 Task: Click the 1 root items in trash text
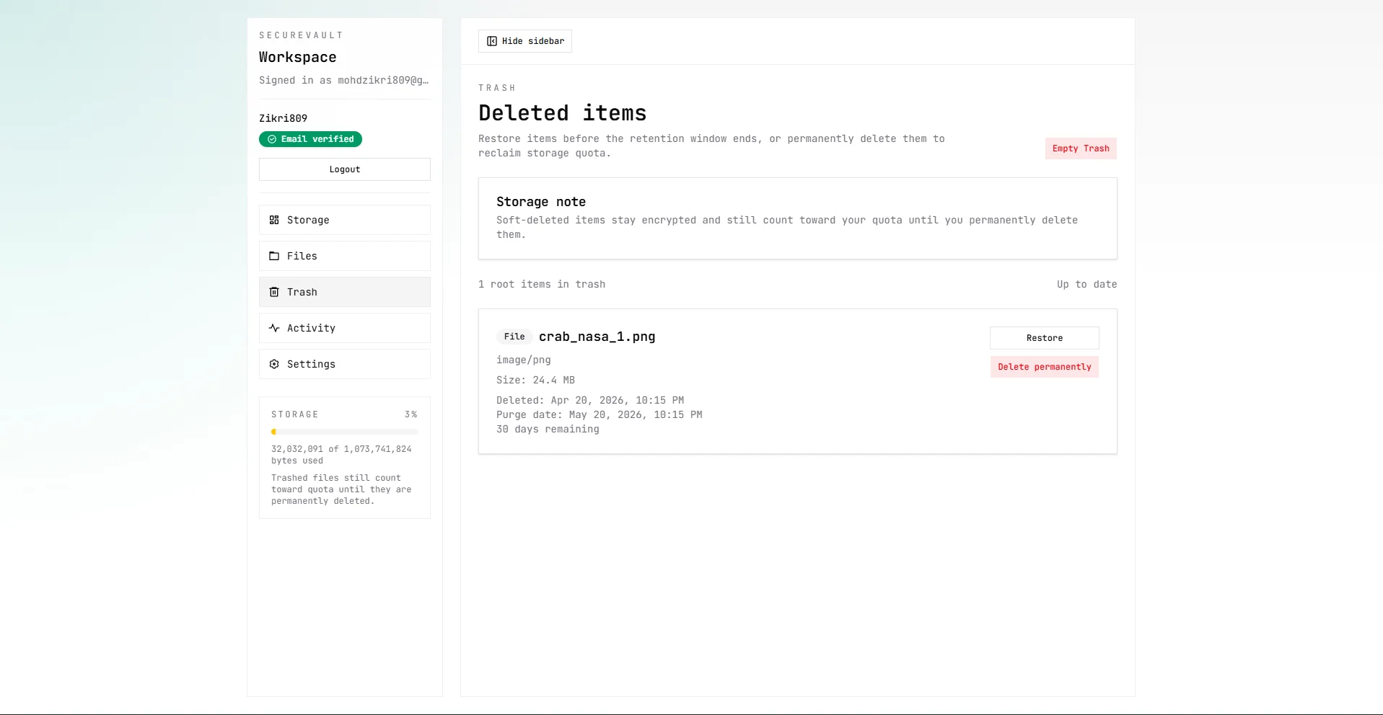click(x=542, y=284)
